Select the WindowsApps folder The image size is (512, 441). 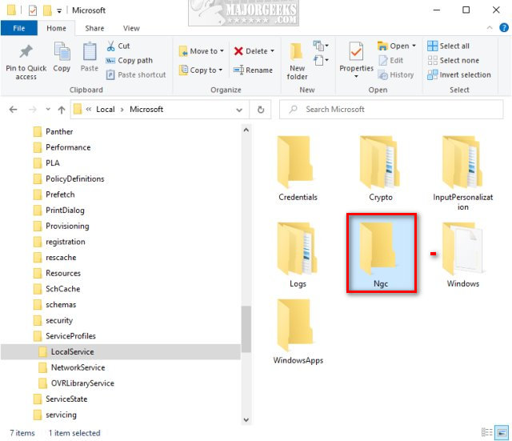pos(298,332)
